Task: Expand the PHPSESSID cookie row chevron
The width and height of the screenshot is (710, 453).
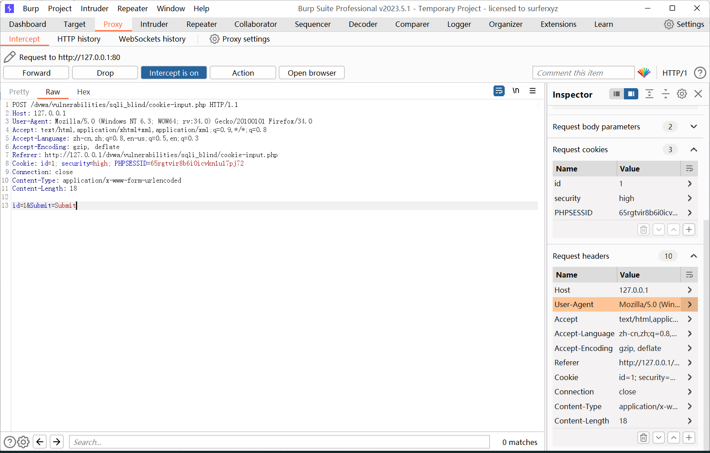Action: pos(689,213)
